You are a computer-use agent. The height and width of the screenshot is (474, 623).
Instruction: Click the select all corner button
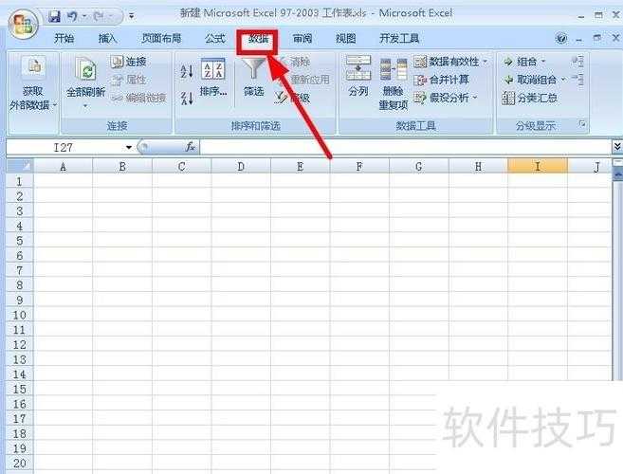pos(20,166)
